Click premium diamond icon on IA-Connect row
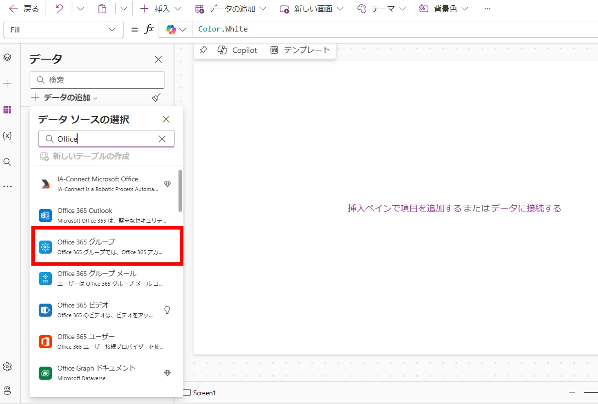598x404 pixels. pyautogui.click(x=168, y=184)
